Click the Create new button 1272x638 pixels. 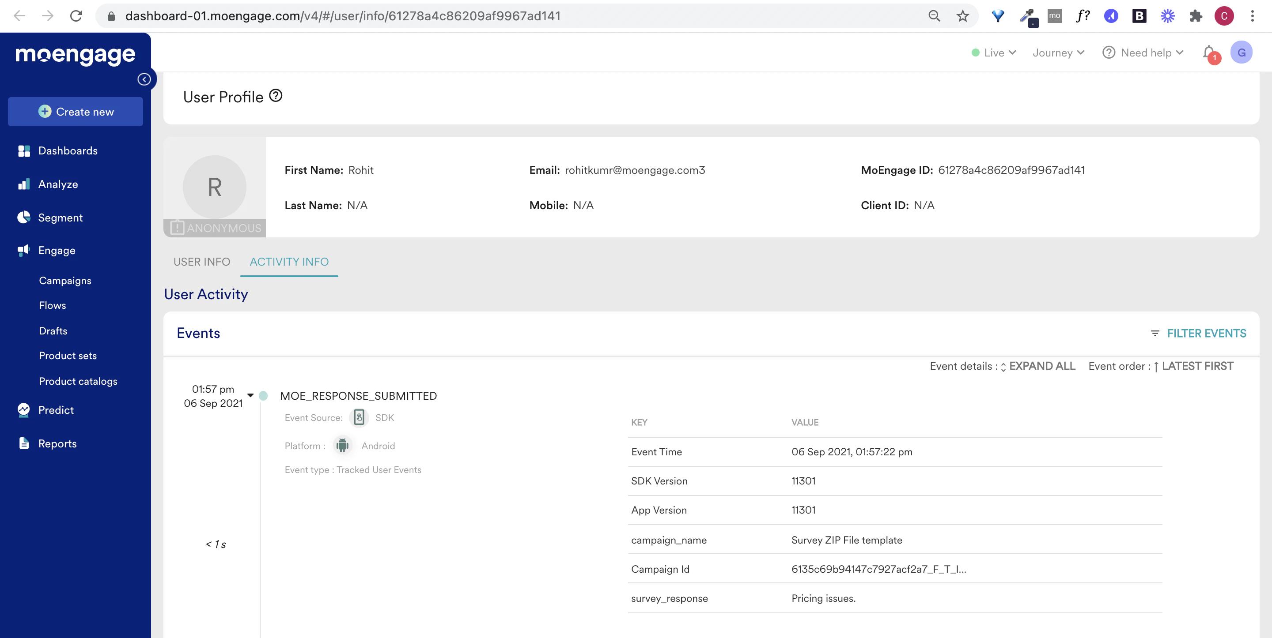click(75, 112)
